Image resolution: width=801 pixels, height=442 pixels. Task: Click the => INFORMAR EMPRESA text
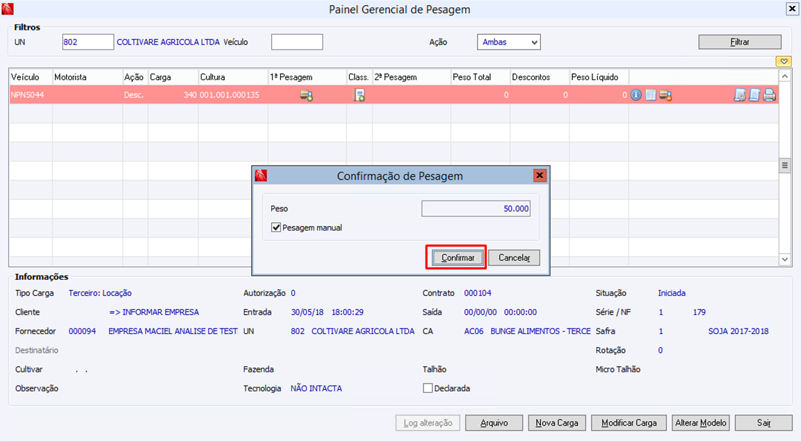point(154,312)
